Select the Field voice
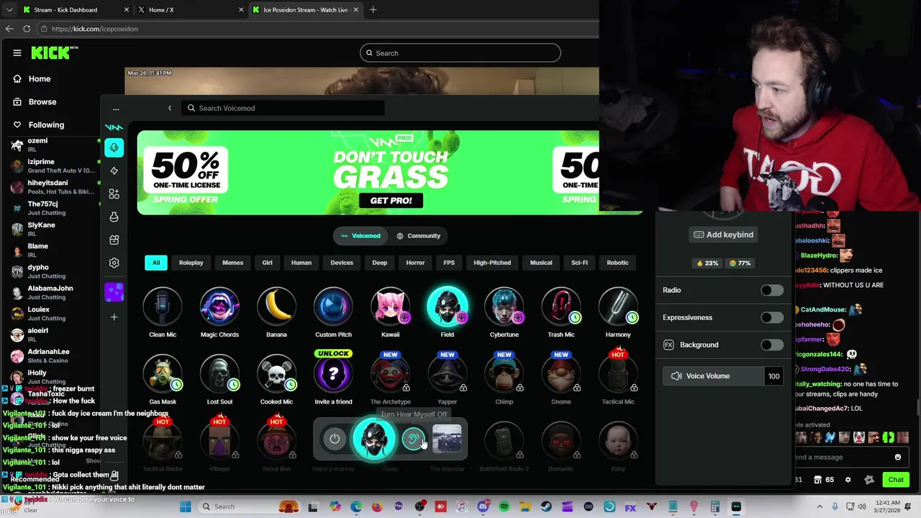Image resolution: width=921 pixels, height=518 pixels. tap(447, 307)
